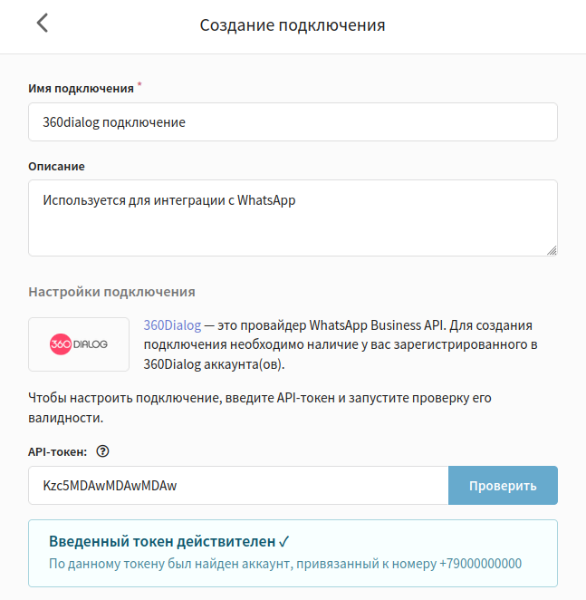Click the 'Создание подключения' page title
586x600 pixels.
(293, 25)
